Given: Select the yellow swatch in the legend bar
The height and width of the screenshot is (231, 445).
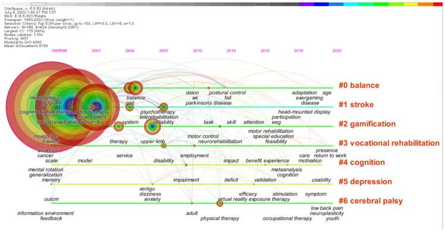Looking at the screenshot, I should click(410, 4).
